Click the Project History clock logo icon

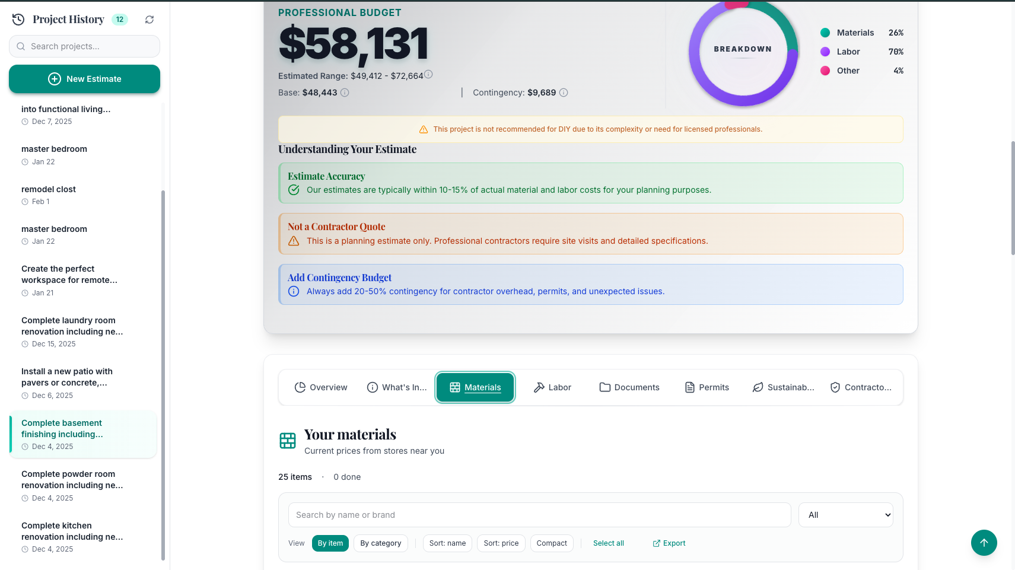coord(18,19)
